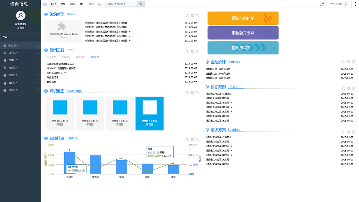Open the 亚伦查韦斯 user account menu
Viewport: 359px width, 202px height.
pyautogui.click(x=339, y=4)
